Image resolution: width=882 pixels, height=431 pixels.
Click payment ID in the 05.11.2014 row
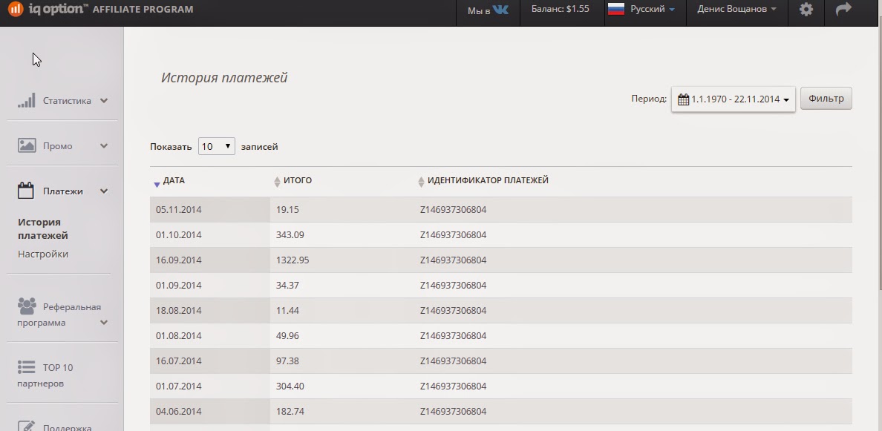(454, 210)
